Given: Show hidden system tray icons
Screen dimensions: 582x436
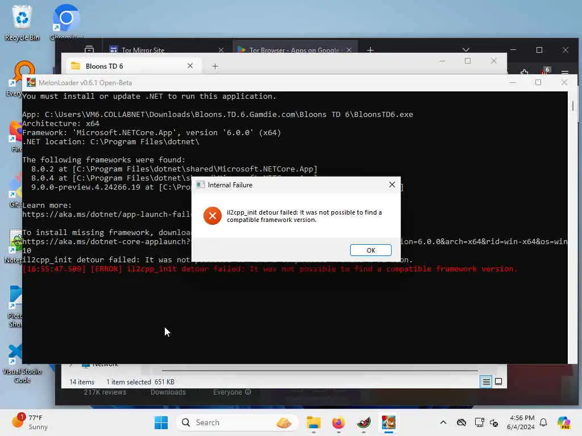Looking at the screenshot, I should (443, 422).
